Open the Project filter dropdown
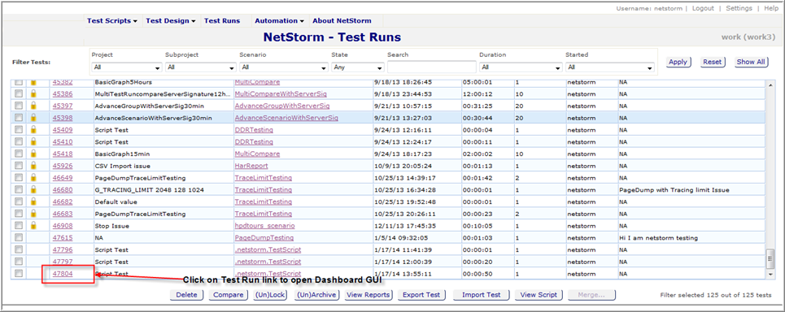The height and width of the screenshot is (312, 785). coord(127,67)
